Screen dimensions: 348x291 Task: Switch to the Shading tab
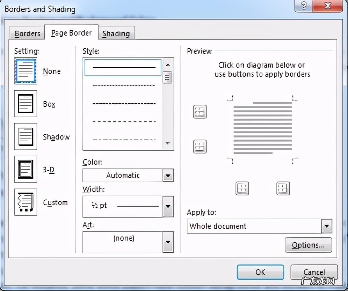click(x=116, y=33)
